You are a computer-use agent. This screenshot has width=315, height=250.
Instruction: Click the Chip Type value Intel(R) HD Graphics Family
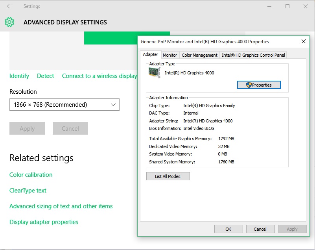[x=209, y=106]
